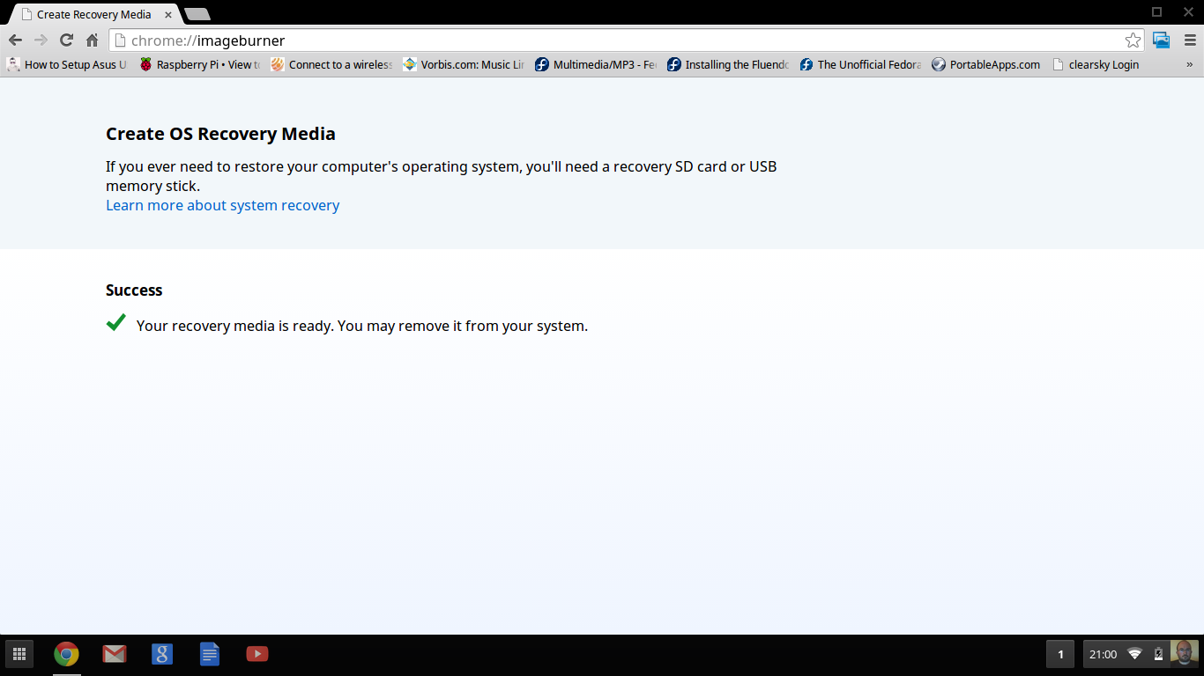Launch Gmail from the shelf

[x=115, y=654]
